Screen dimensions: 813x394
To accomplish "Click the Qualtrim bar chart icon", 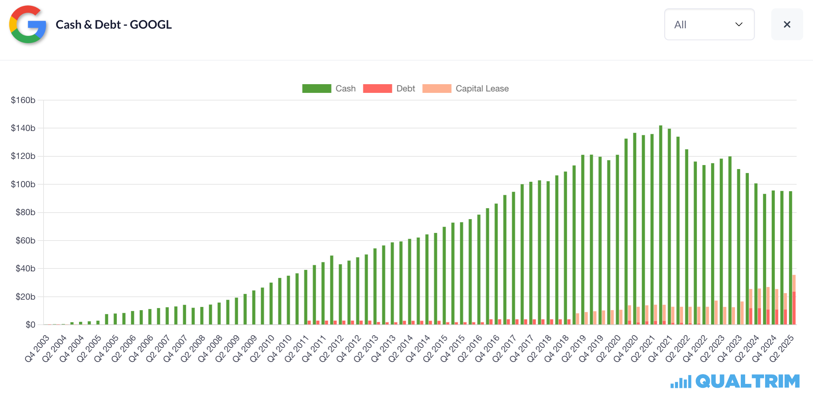I will (681, 382).
